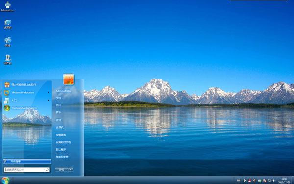
Task: Open 设备和打印机 menu entry
Action: click(63, 142)
